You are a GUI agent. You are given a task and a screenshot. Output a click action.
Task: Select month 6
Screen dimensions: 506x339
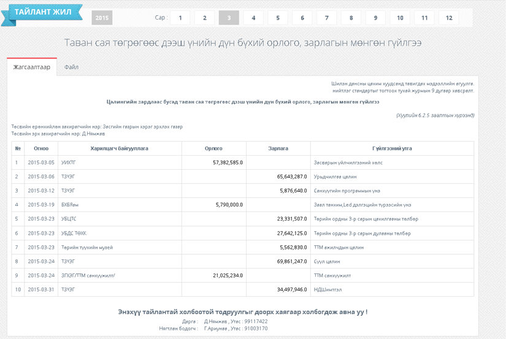pyautogui.click(x=302, y=18)
